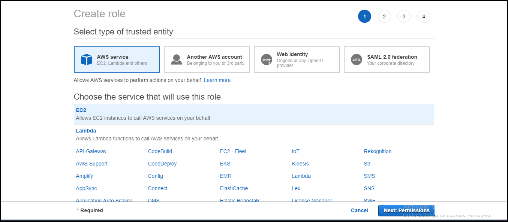
Task: Pick the SNS service
Action: pos(369,188)
